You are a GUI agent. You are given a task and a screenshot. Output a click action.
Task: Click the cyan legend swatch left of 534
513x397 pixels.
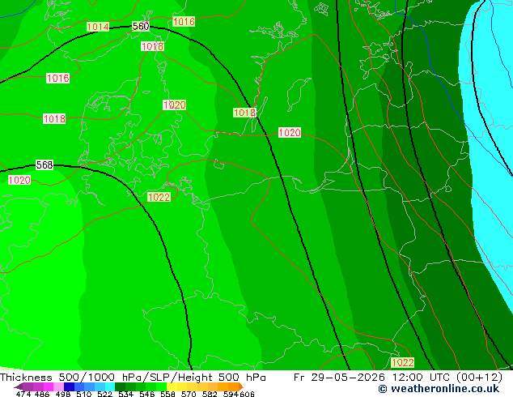(x=110, y=386)
